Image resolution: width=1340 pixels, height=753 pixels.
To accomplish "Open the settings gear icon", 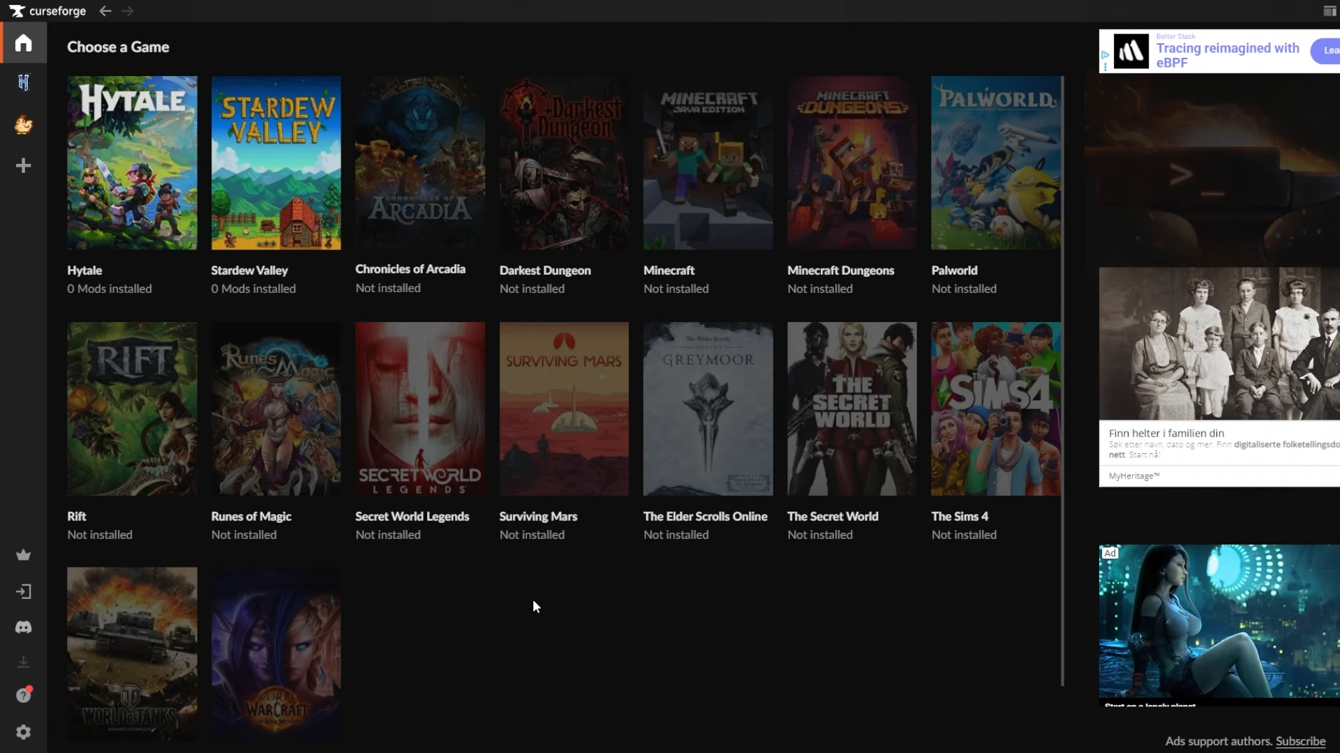I will [23, 732].
